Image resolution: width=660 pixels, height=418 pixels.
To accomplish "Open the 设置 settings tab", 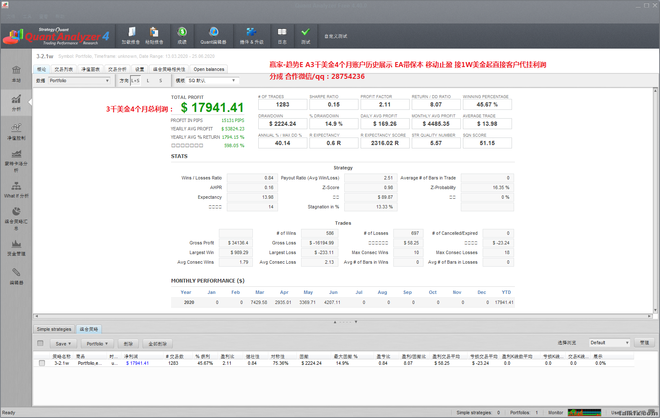I will [x=140, y=69].
